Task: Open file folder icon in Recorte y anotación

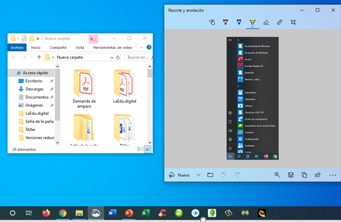Action: click(x=210, y=175)
